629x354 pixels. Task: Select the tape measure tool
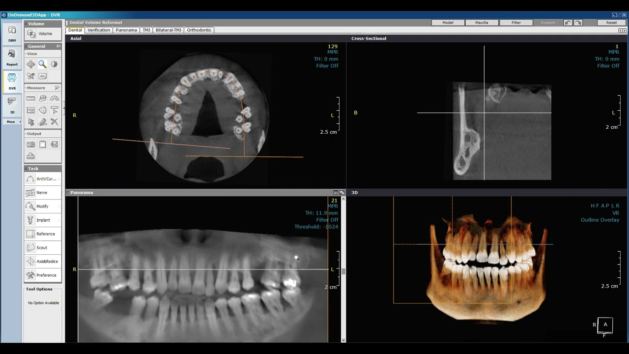[x=43, y=98]
